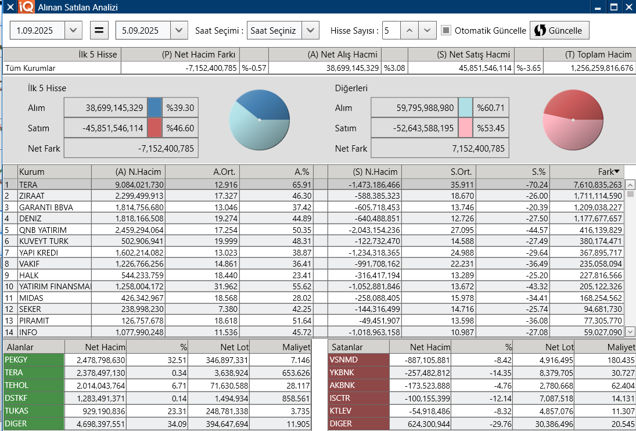Click TUKAS in Alanlar list
Screen dimensions: 636x431
click(x=34, y=411)
